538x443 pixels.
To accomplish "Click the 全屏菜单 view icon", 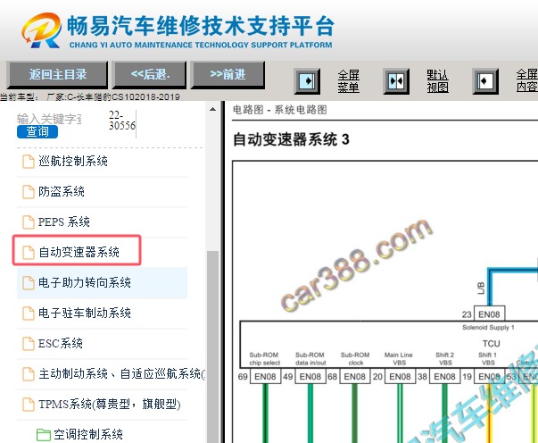I will (x=307, y=81).
